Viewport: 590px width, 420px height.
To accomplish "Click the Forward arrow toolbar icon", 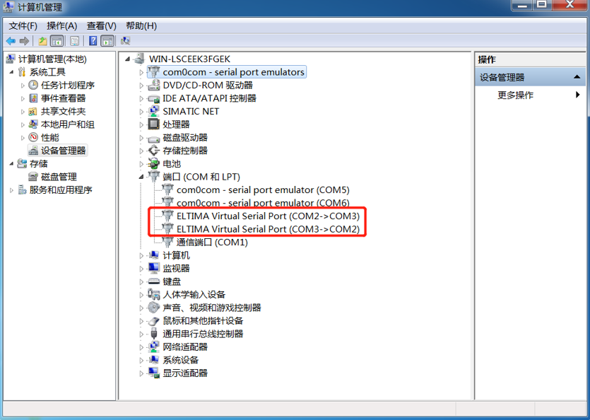I will 24,41.
